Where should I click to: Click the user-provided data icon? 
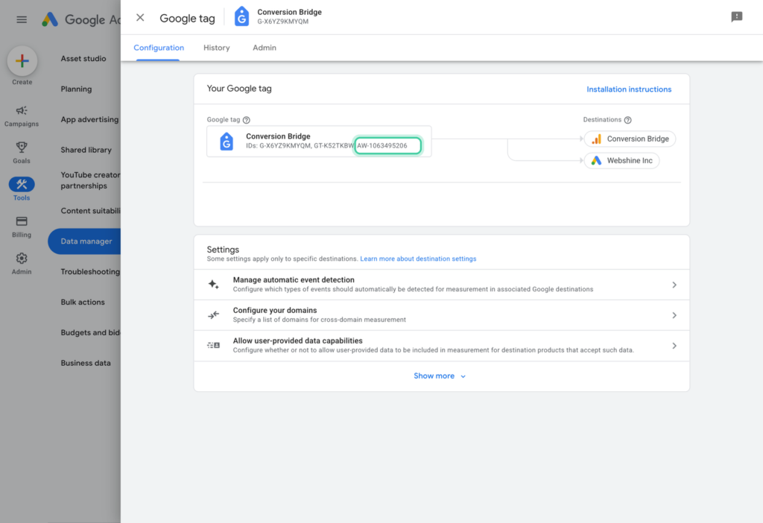(x=214, y=346)
